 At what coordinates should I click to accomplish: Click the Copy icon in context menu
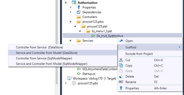tap(121, 65)
